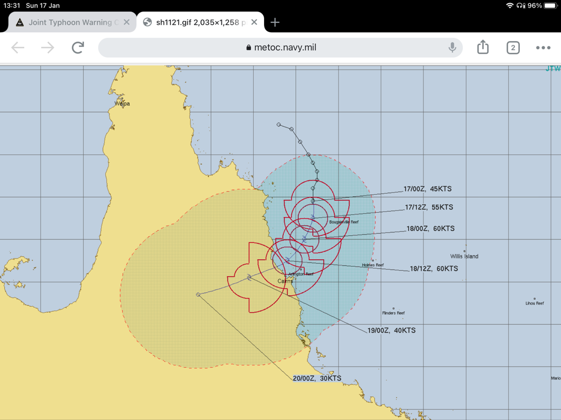Open the three-dot browser menu
Screen dimensions: 561x420
[543, 48]
